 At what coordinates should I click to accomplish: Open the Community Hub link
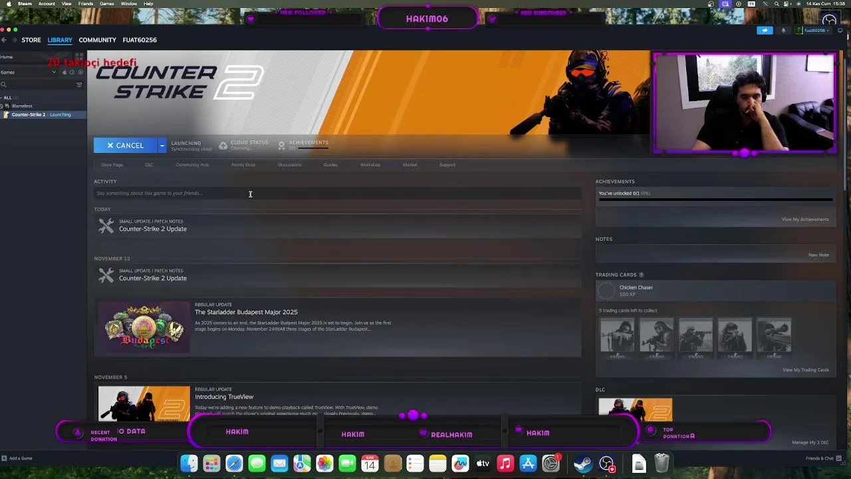tap(192, 164)
